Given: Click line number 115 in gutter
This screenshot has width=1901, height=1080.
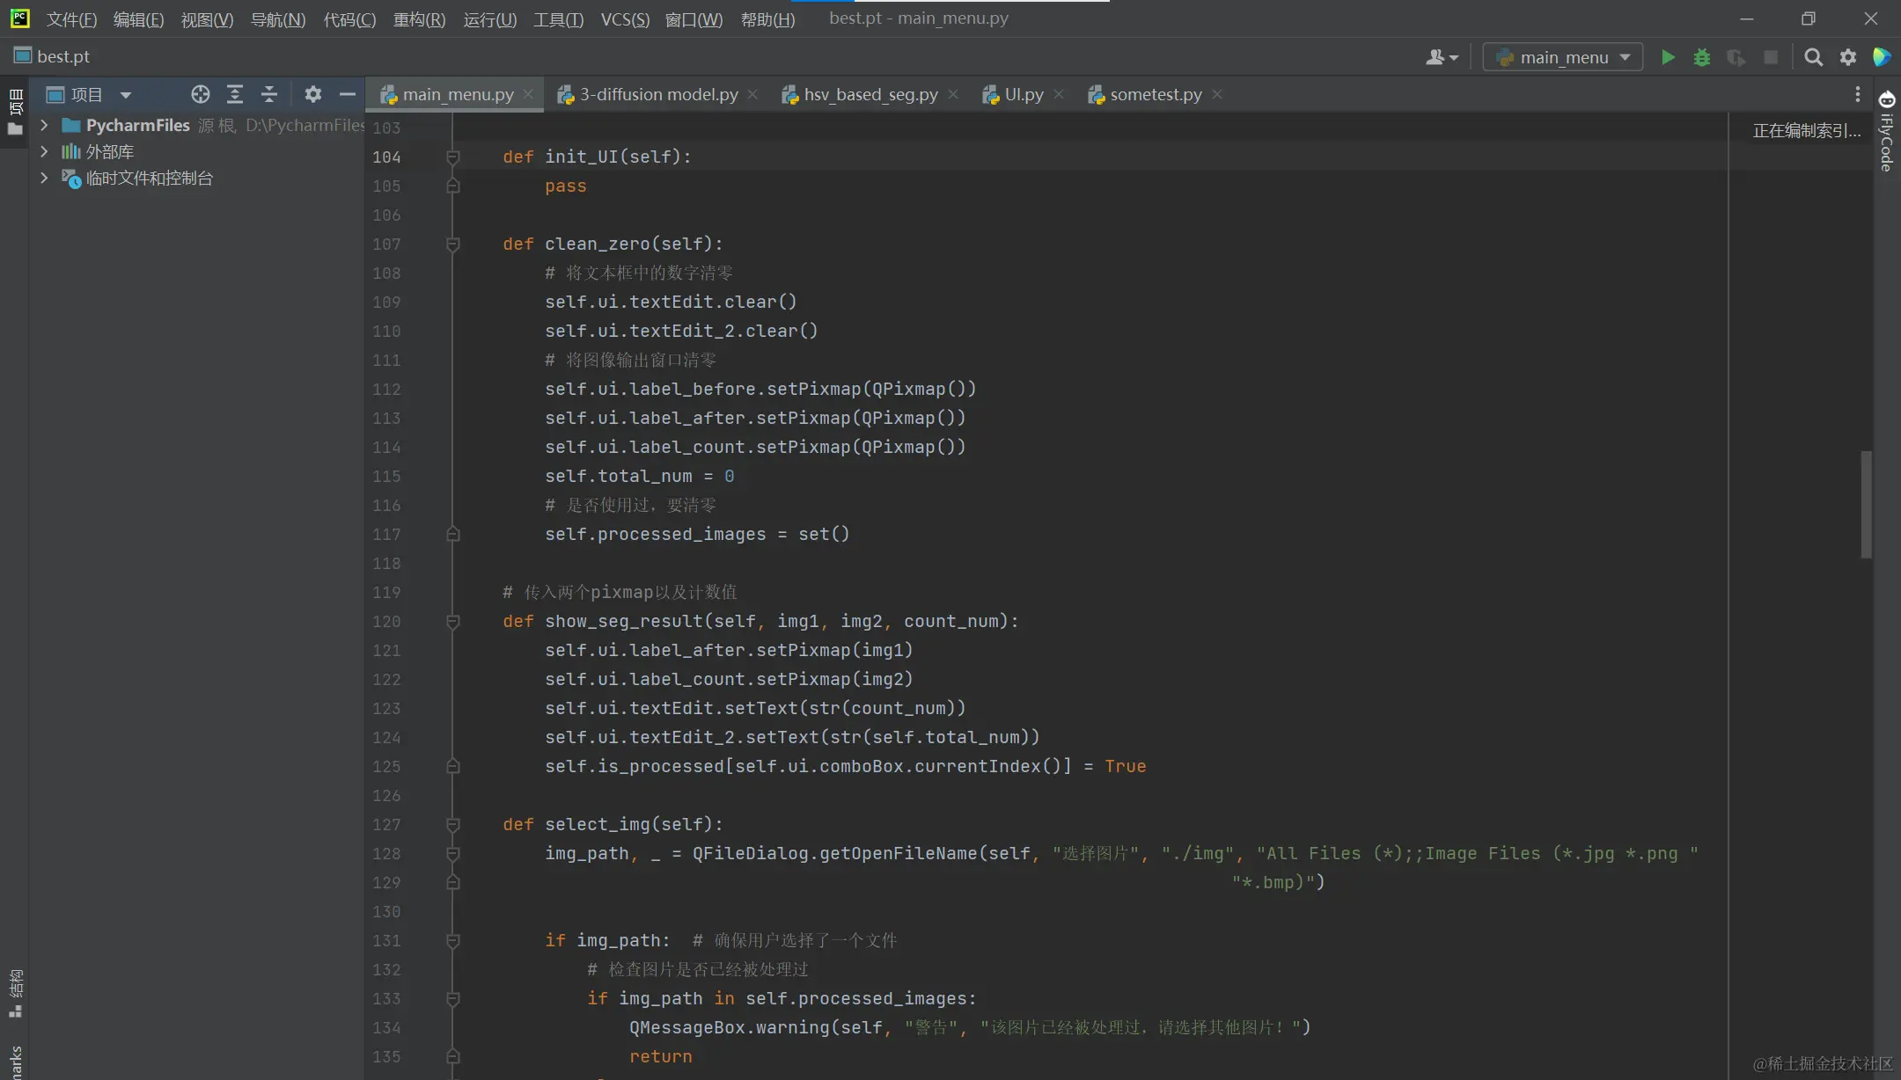Looking at the screenshot, I should [x=386, y=477].
